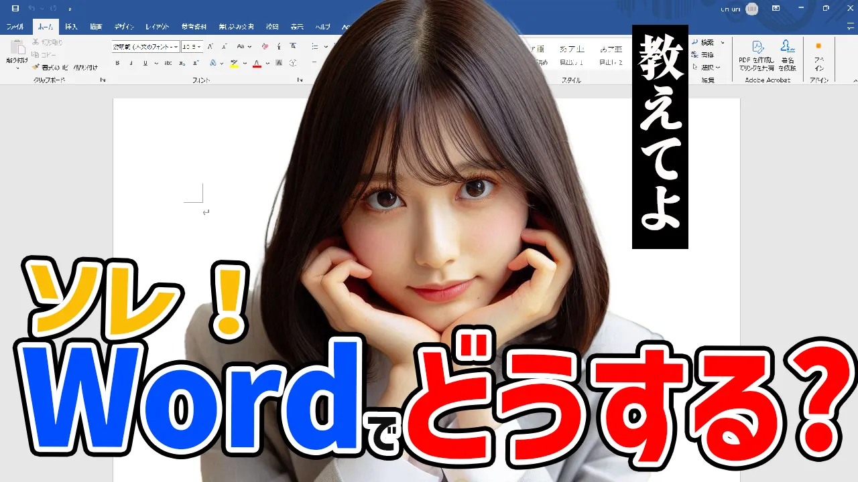Apply the Heading 1 style
The height and width of the screenshot is (482, 858).
click(572, 56)
